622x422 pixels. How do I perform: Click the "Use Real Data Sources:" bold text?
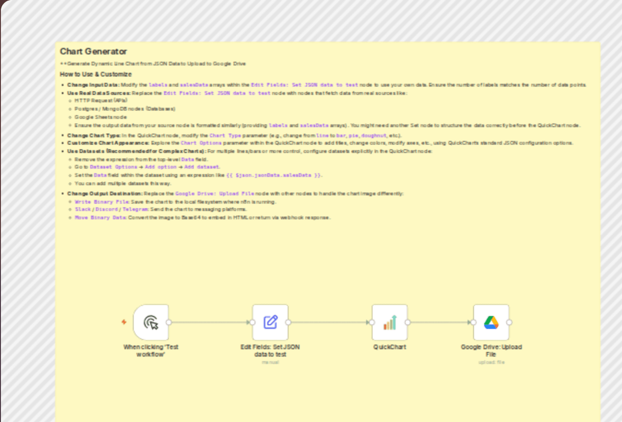pyautogui.click(x=99, y=93)
